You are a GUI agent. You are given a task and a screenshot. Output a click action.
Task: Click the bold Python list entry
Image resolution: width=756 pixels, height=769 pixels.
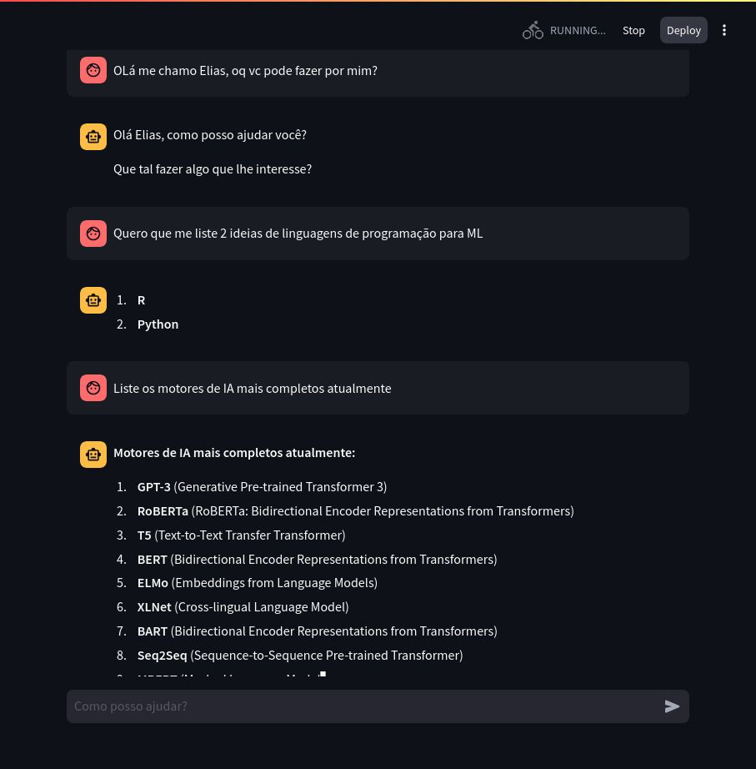158,324
